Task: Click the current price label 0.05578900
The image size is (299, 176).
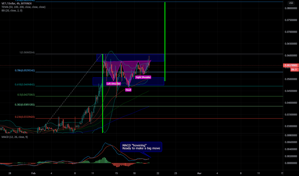Action: (x=291, y=66)
